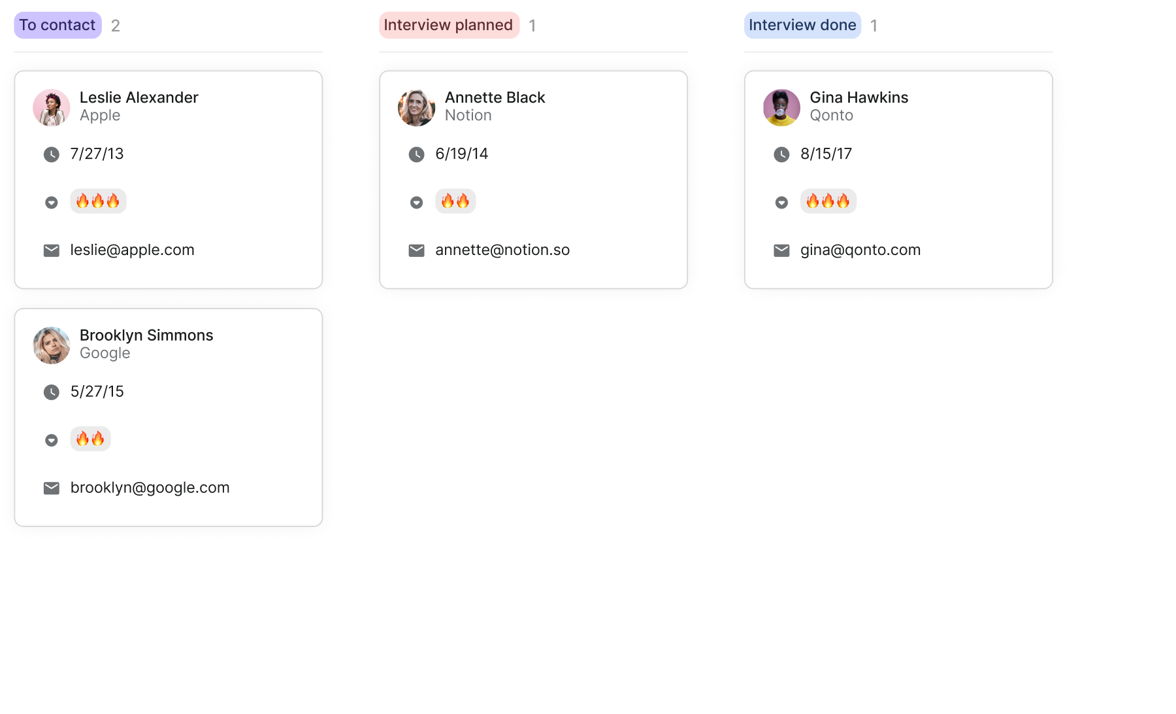Click the envelope icon beside brooklyn@google.com
This screenshot has height=714, width=1176.
[51, 488]
